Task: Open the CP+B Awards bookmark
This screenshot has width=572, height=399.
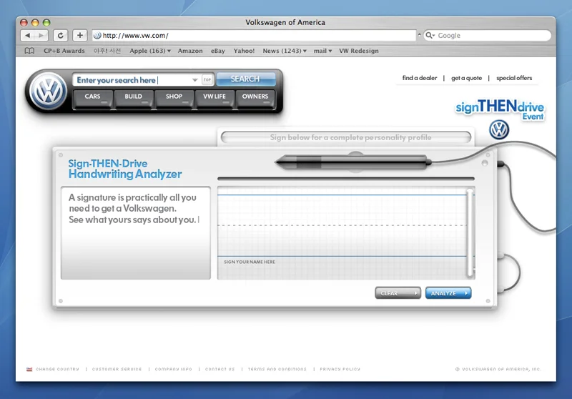Action: tap(64, 51)
